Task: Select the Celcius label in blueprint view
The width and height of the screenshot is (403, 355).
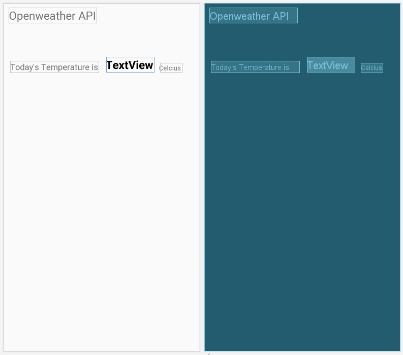Action: tap(371, 68)
